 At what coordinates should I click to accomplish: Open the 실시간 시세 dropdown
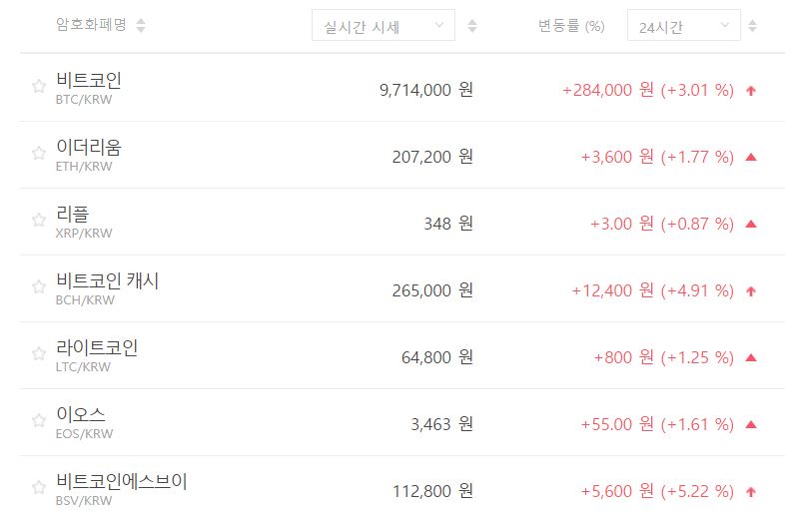[x=383, y=27]
